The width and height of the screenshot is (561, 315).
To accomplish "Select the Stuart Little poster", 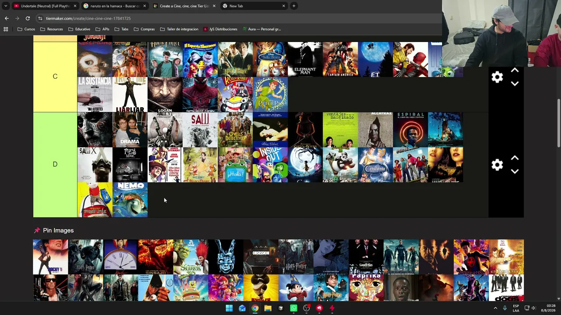I will pos(95,200).
